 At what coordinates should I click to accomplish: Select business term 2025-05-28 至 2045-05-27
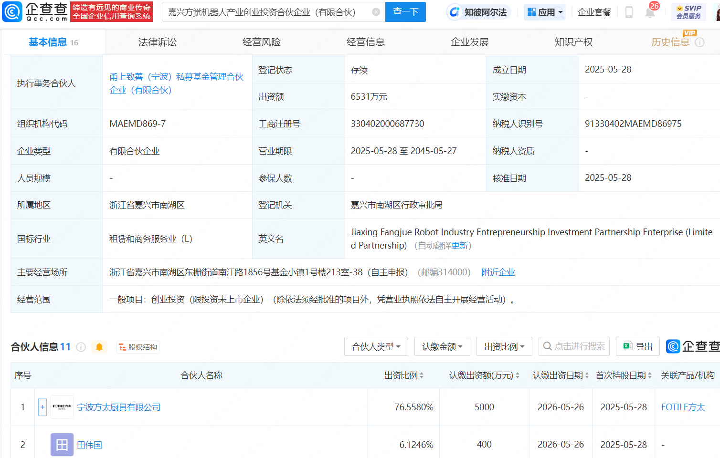pyautogui.click(x=403, y=151)
